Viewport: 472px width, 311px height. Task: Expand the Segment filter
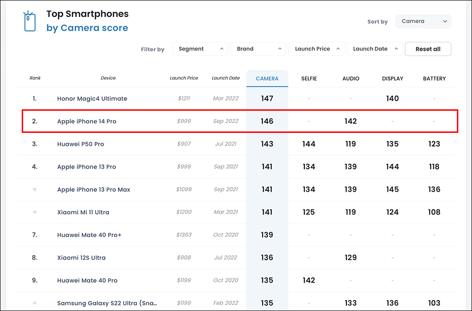200,49
